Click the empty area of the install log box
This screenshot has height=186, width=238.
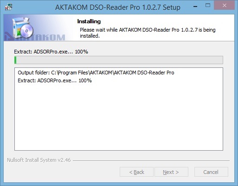[119, 116]
